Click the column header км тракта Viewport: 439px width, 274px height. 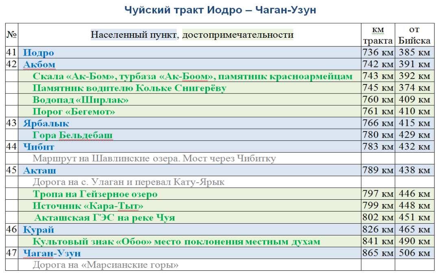(377, 34)
